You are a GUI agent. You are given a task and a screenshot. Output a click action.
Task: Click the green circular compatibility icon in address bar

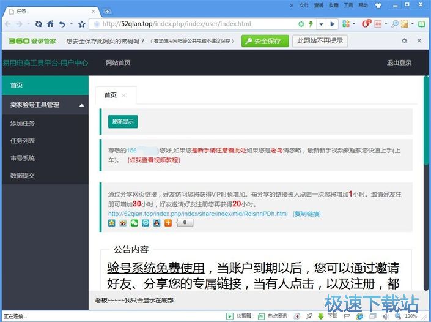coord(301,24)
